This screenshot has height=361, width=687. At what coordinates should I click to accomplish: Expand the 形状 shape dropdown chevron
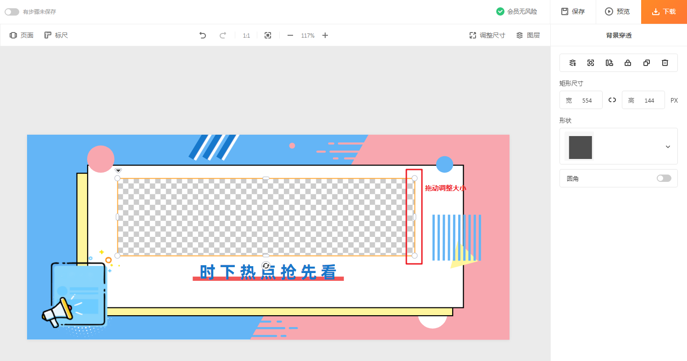point(668,147)
